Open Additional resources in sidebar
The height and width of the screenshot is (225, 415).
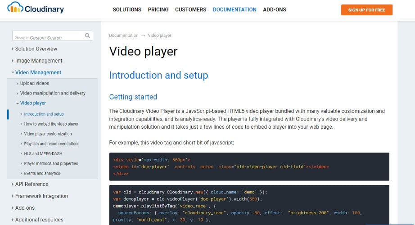(x=39, y=220)
